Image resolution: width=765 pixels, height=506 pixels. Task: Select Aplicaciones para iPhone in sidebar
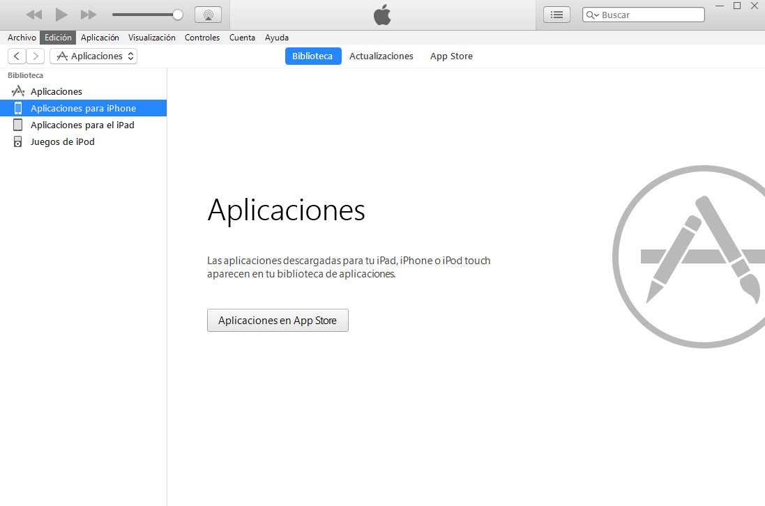point(84,108)
